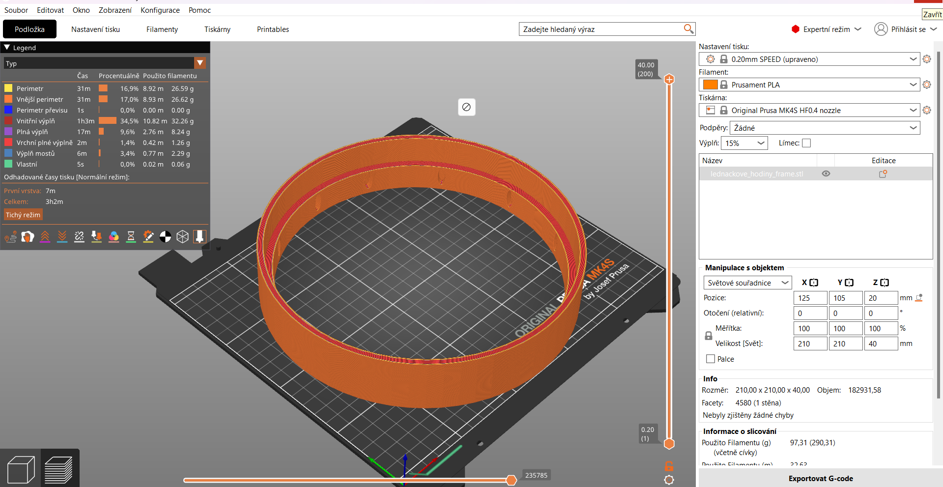Viewport: 943px width, 487px height.
Task: Open the Konfigurace menu
Action: (x=160, y=10)
